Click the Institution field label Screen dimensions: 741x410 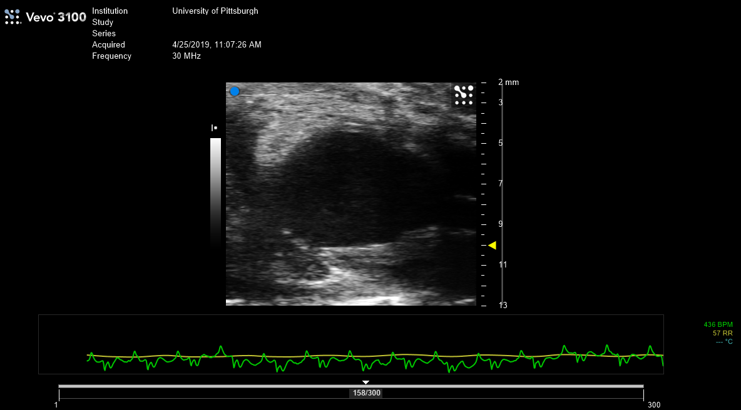point(110,11)
